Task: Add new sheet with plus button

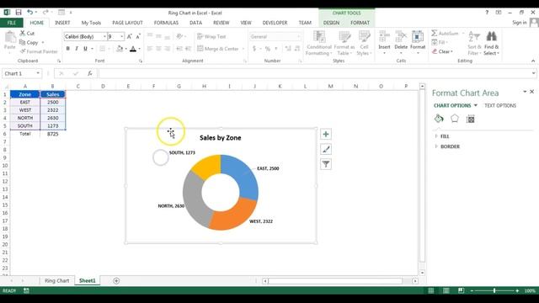Action: pyautogui.click(x=116, y=281)
